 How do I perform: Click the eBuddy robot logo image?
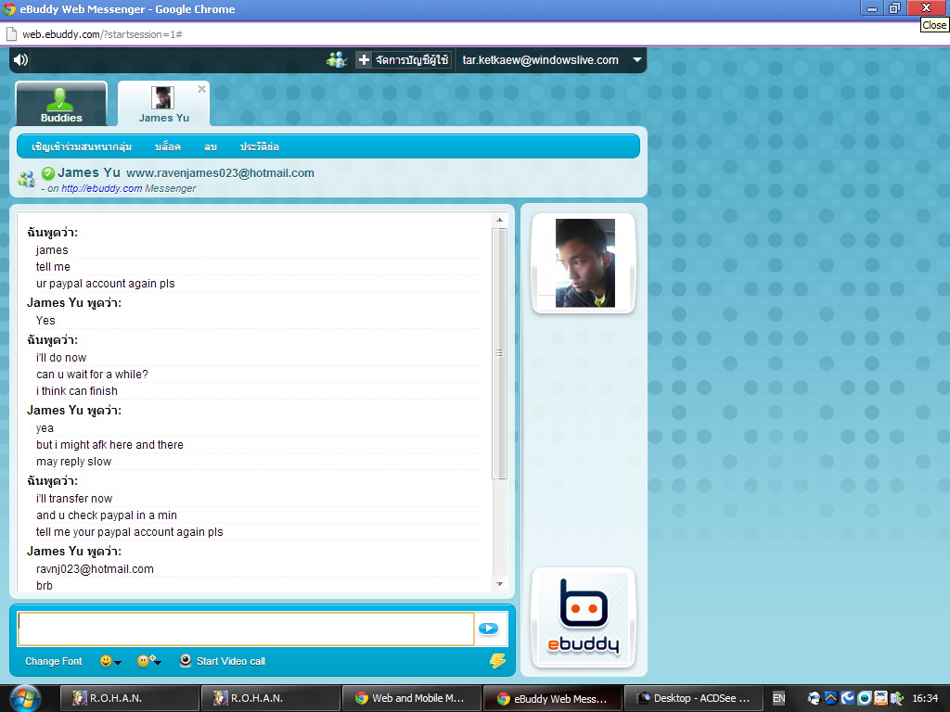pyautogui.click(x=584, y=617)
